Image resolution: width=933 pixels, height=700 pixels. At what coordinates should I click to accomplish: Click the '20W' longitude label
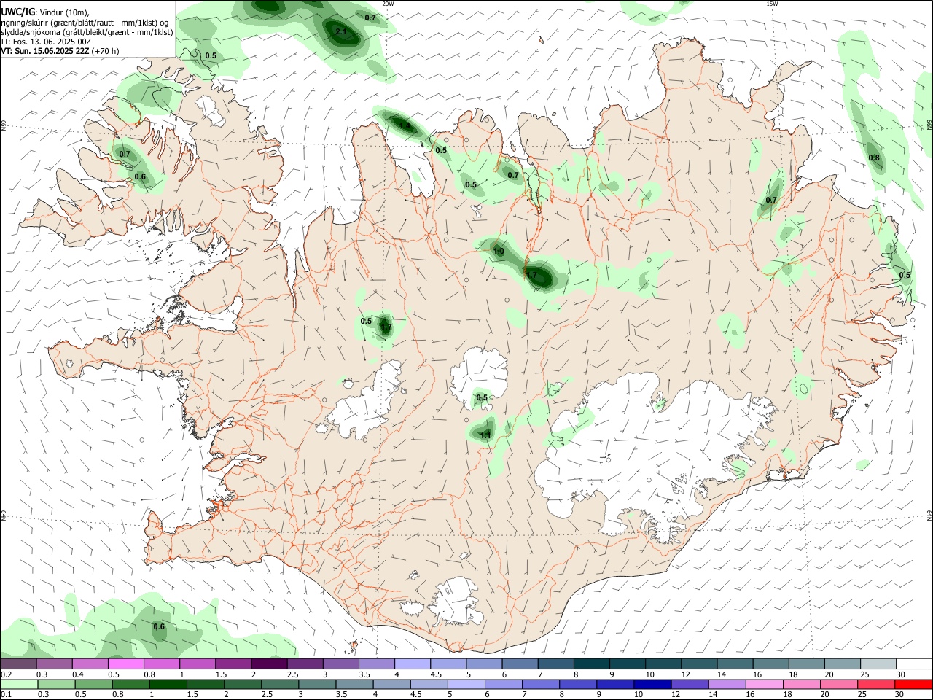click(388, 4)
